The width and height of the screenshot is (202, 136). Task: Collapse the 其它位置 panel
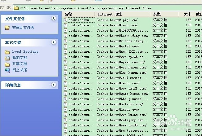click(x=54, y=42)
